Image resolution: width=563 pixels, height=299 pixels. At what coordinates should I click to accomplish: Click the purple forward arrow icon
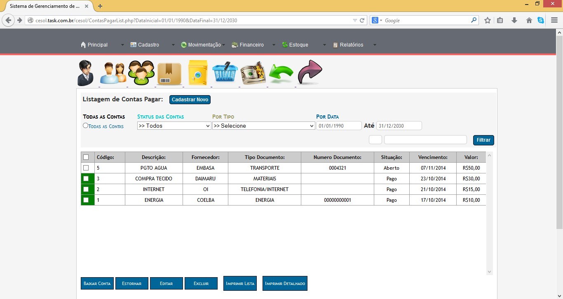click(x=310, y=72)
